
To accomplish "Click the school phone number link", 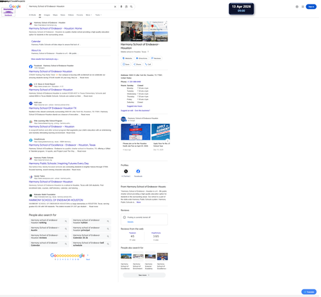I will click(x=134, y=81).
